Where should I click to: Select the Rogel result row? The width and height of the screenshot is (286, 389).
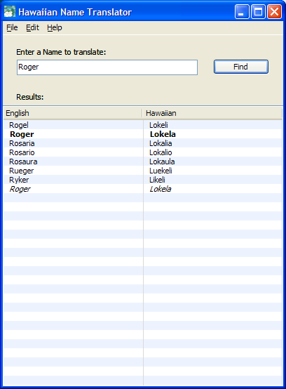pos(143,125)
